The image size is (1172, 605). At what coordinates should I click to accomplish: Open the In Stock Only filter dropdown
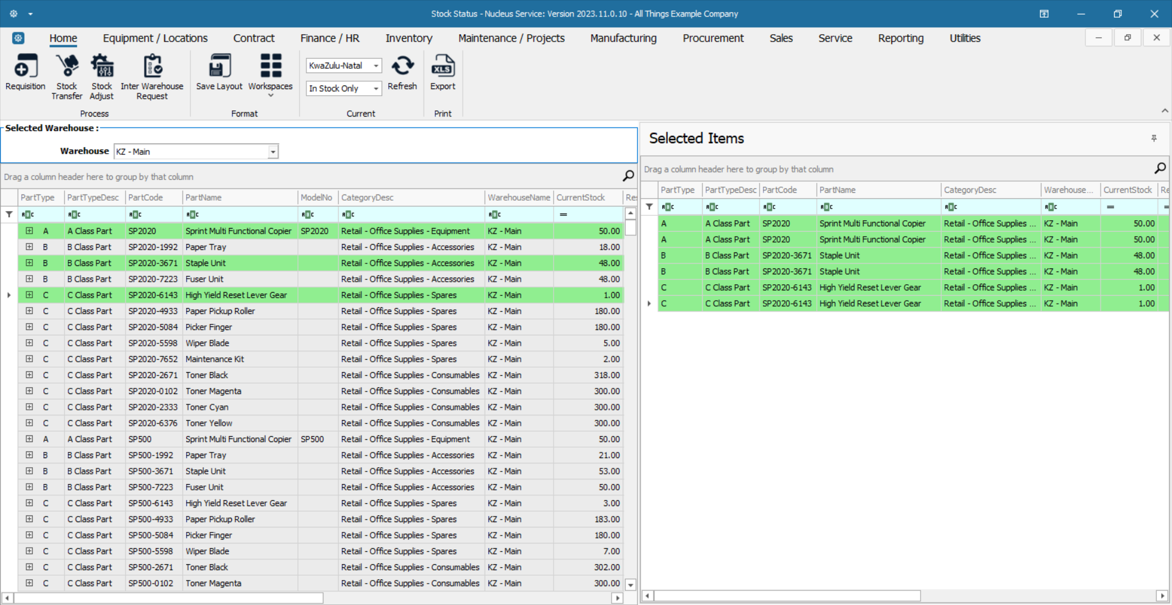coord(376,88)
